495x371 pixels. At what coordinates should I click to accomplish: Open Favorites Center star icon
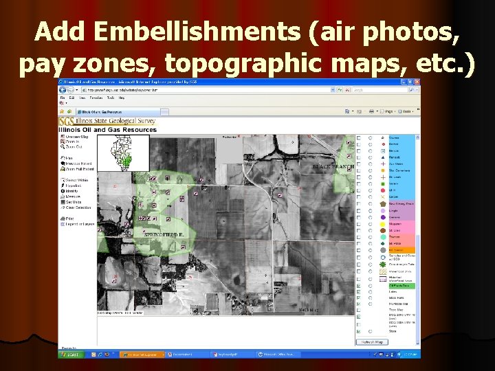[62, 111]
